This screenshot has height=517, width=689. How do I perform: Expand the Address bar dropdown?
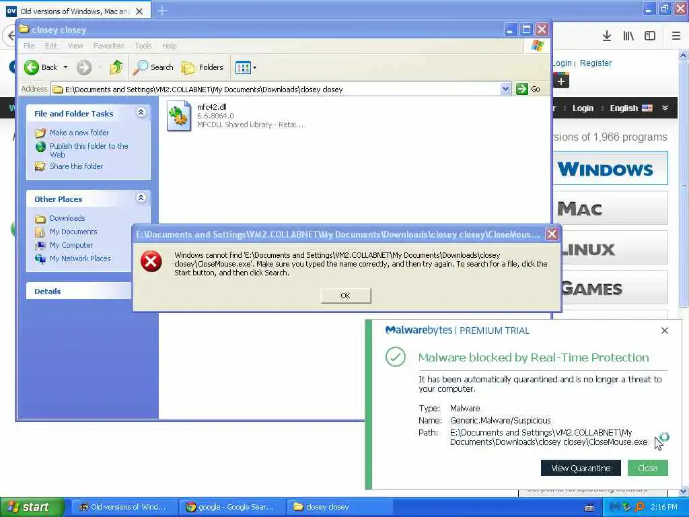coord(505,89)
